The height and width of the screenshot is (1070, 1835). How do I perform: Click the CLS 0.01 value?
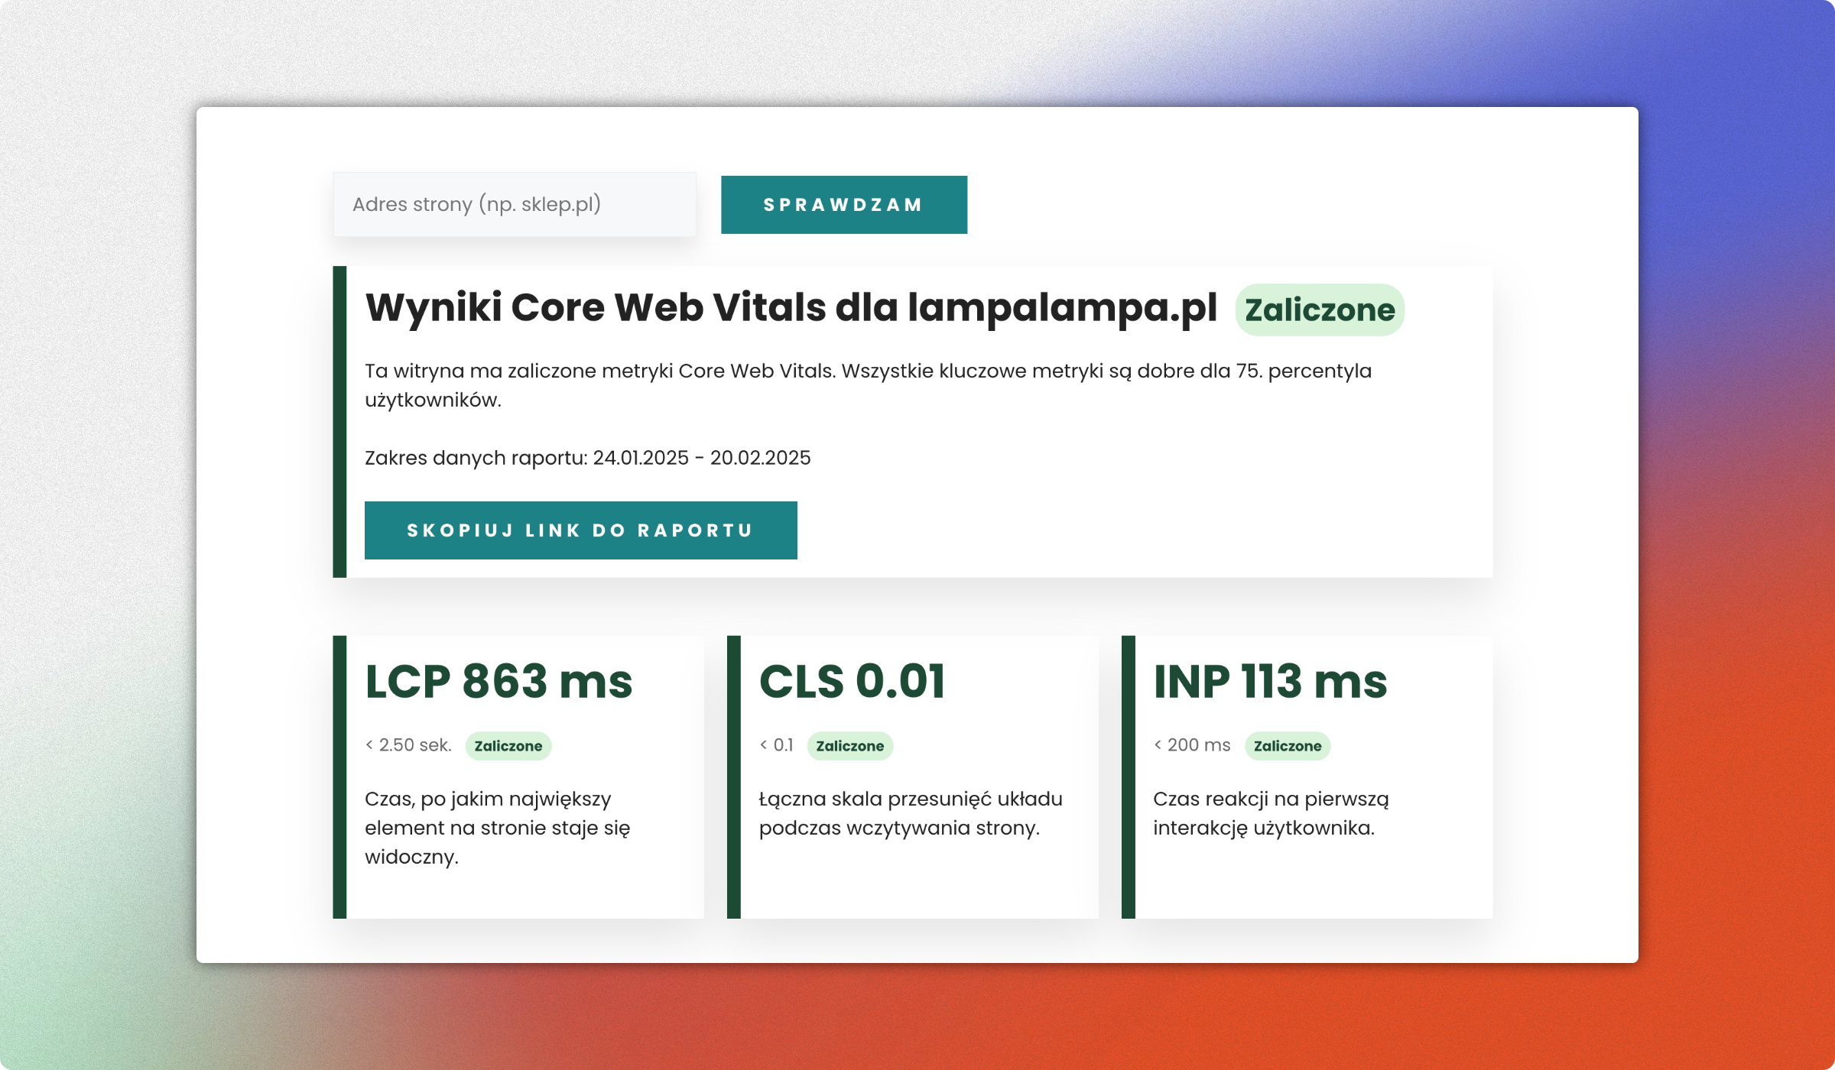pos(852,681)
